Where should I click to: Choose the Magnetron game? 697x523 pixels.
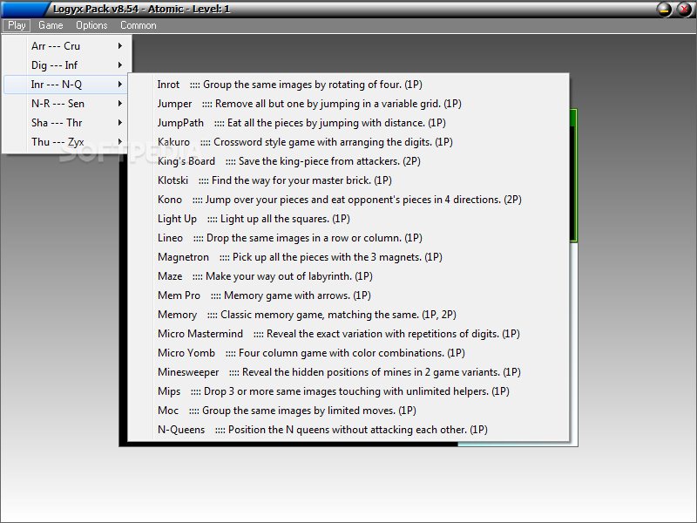(348, 256)
